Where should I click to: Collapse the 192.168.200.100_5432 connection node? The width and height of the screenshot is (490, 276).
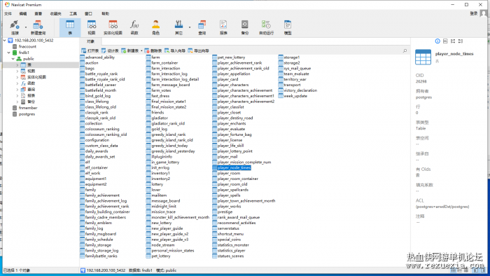click(5, 41)
